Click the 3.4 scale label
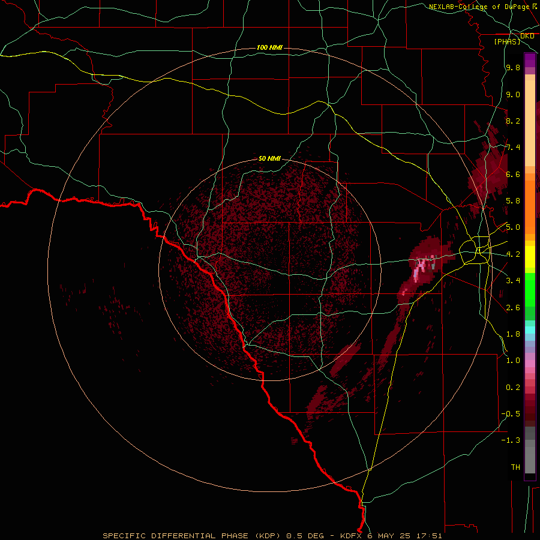This screenshot has width=540, height=540. pos(513,281)
